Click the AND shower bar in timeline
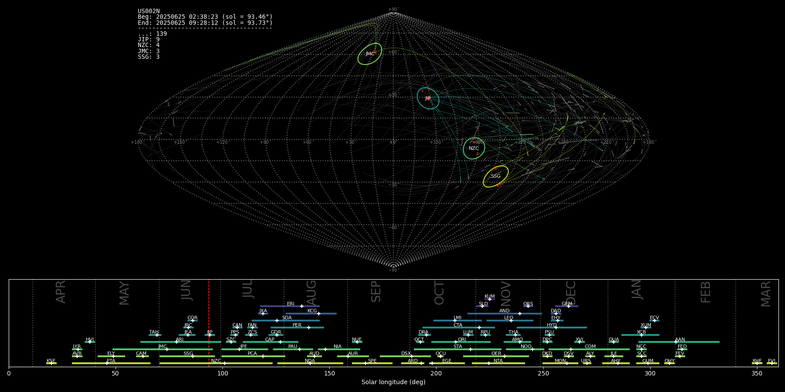The width and height of the screenshot is (785, 392). [505, 313]
